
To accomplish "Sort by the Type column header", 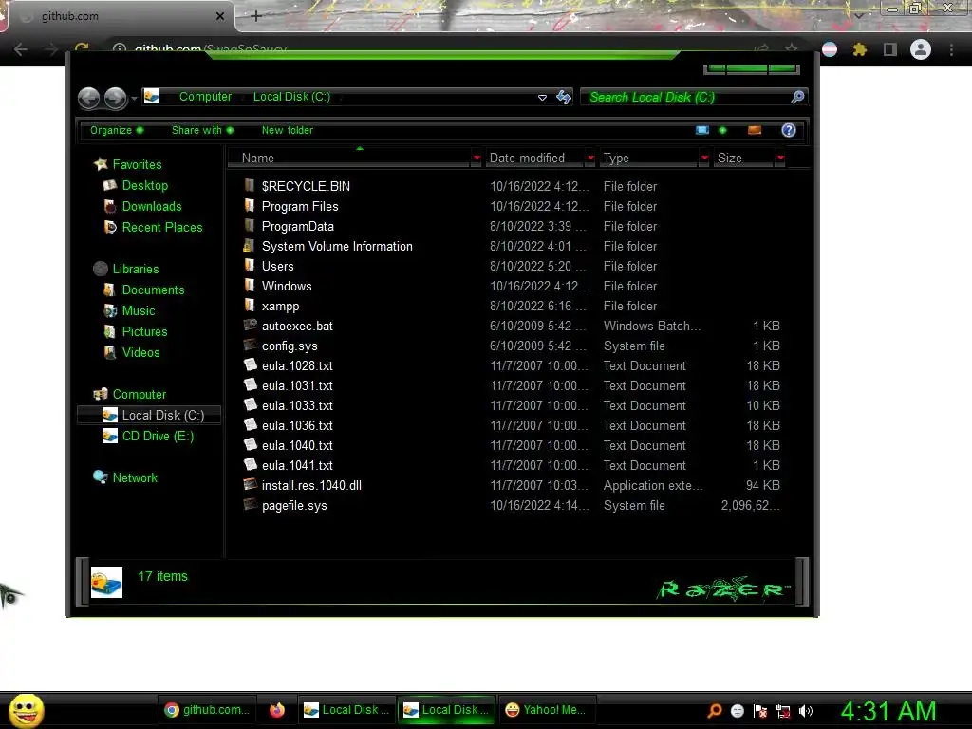I will click(x=649, y=159).
